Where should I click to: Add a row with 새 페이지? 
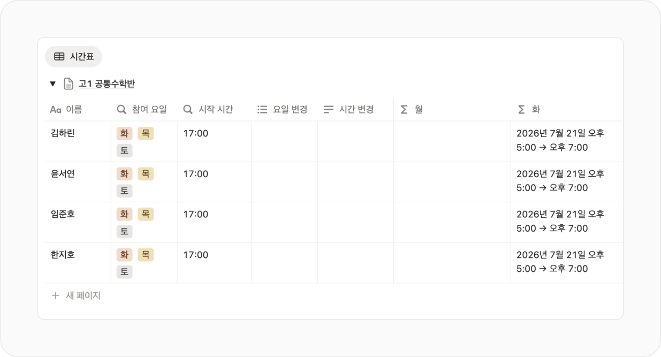pyautogui.click(x=75, y=295)
